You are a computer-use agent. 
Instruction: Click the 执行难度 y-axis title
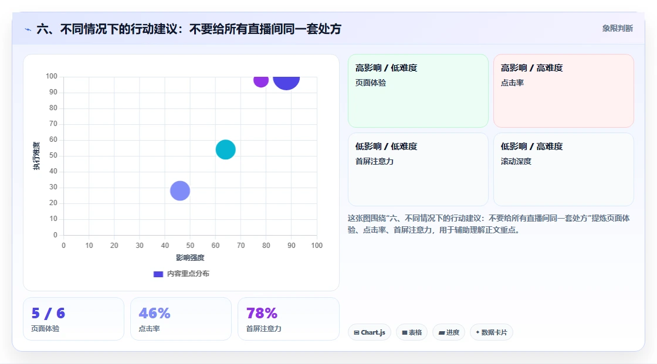tap(36, 156)
